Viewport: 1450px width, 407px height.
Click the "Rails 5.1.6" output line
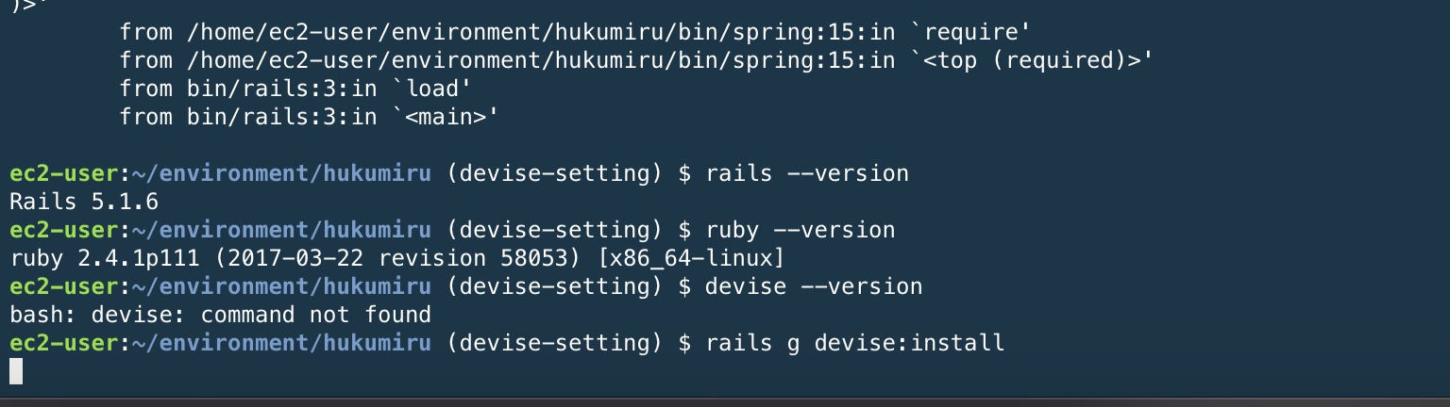[83, 202]
